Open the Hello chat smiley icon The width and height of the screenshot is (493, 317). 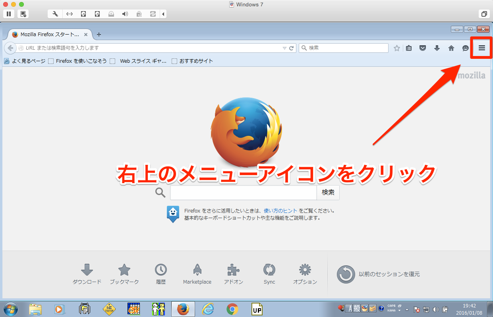click(x=466, y=48)
